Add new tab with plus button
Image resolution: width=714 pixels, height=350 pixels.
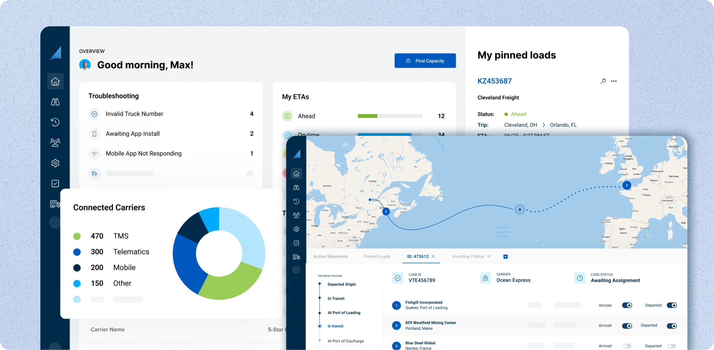505,257
